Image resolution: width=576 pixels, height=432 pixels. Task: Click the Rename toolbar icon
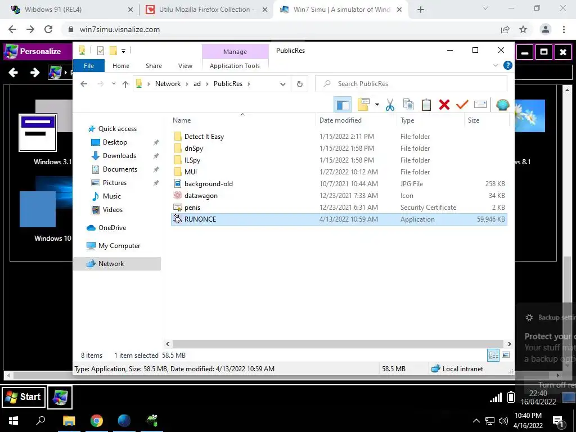tap(480, 105)
